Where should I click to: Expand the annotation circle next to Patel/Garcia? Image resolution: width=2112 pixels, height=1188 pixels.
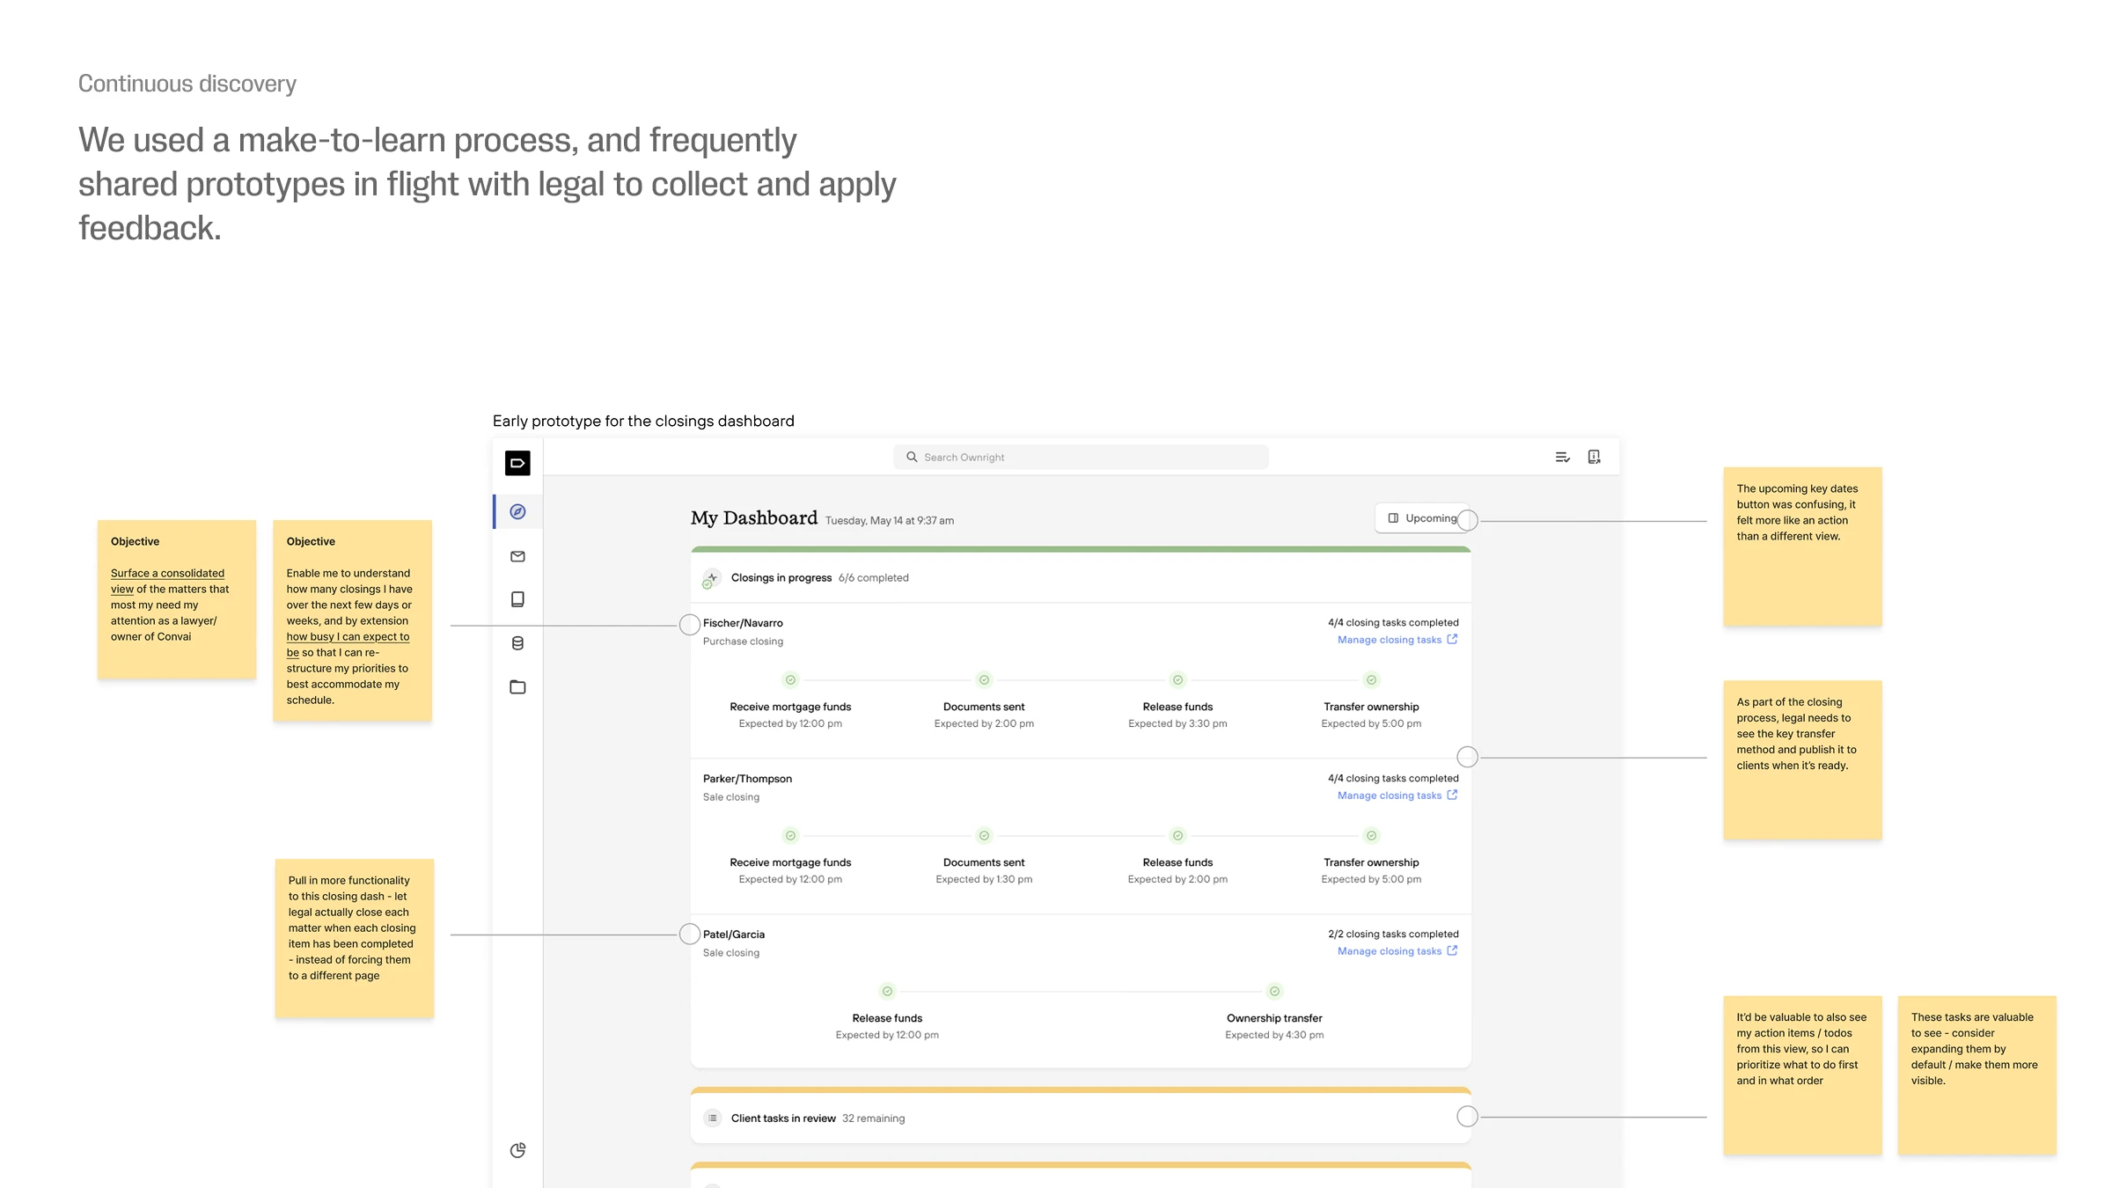pos(690,934)
